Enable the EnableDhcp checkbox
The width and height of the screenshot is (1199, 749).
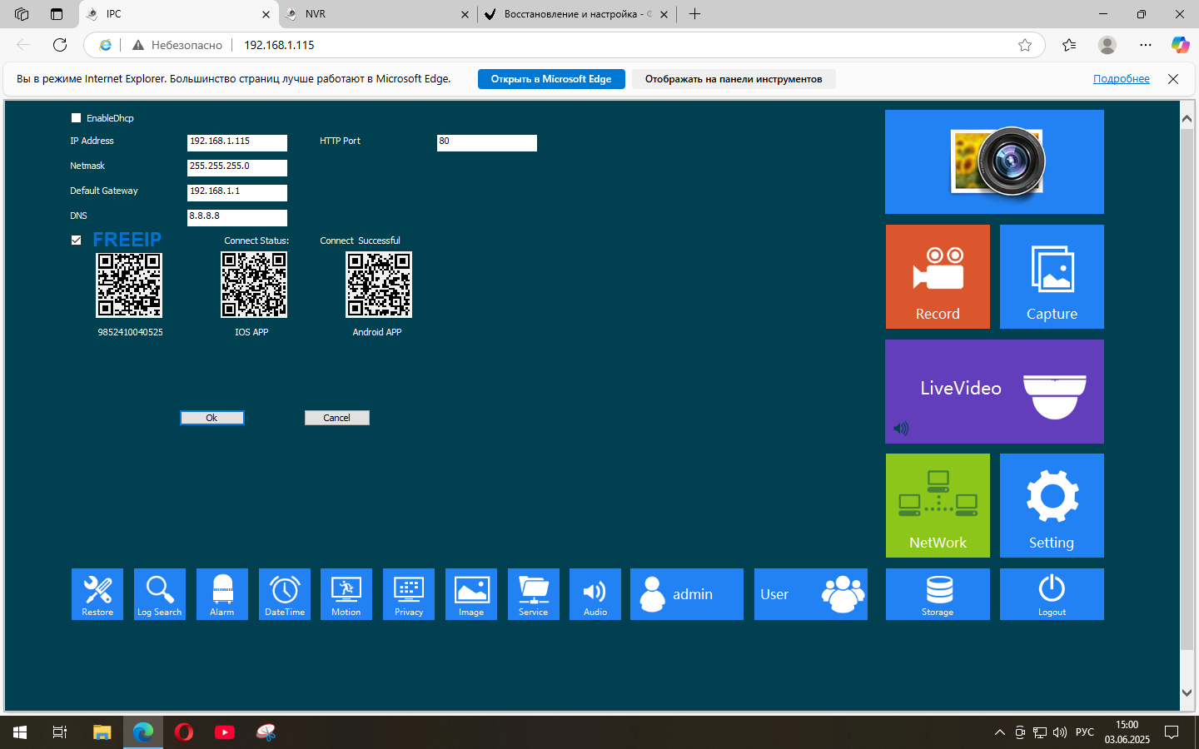coord(77,118)
